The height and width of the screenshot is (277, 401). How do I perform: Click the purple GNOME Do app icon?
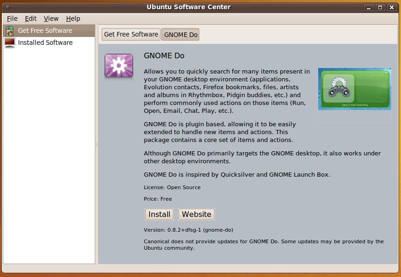pos(119,66)
